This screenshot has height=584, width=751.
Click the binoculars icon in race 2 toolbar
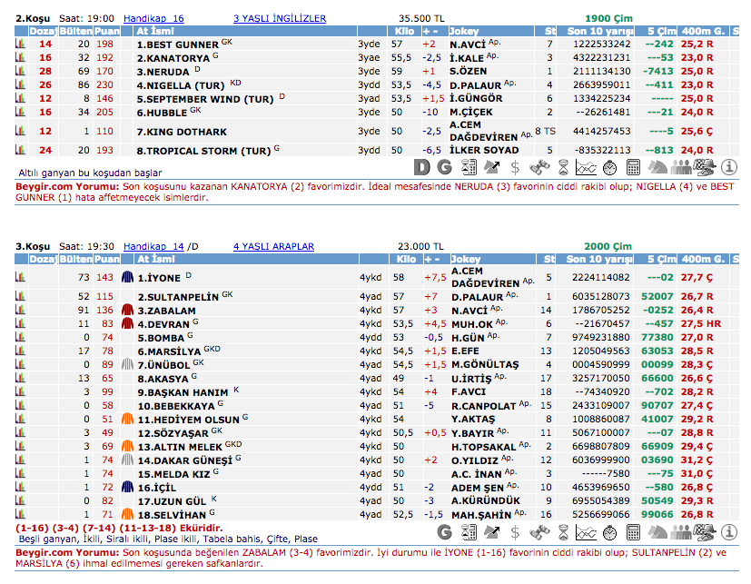(x=539, y=167)
